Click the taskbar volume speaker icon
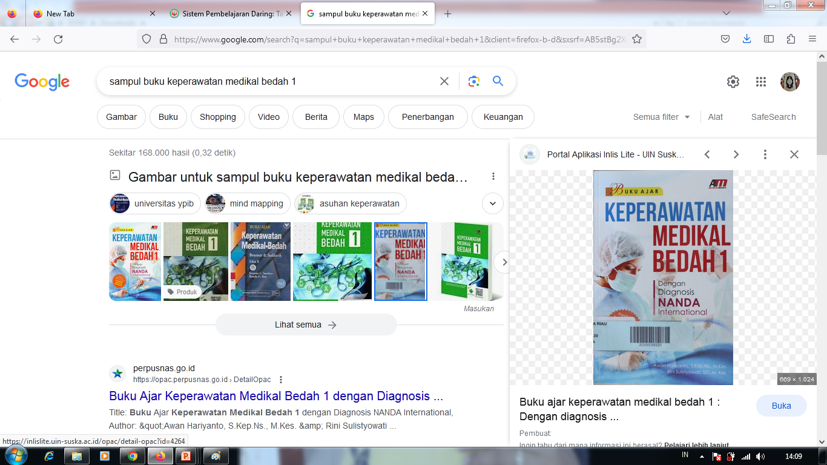The image size is (827, 465). click(x=760, y=456)
